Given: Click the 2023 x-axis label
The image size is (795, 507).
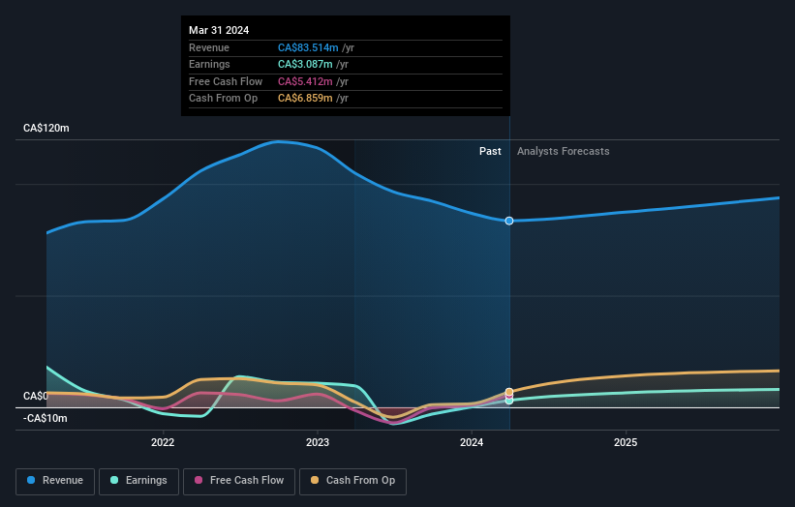Looking at the screenshot, I should [x=318, y=443].
